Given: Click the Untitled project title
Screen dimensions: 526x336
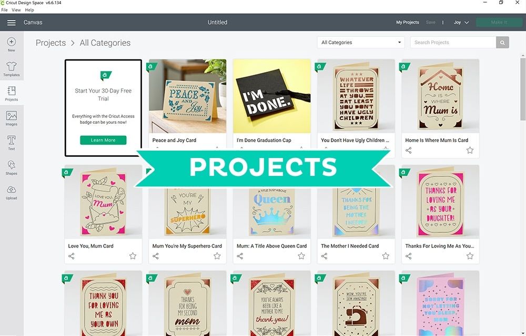Looking at the screenshot, I should click(217, 23).
